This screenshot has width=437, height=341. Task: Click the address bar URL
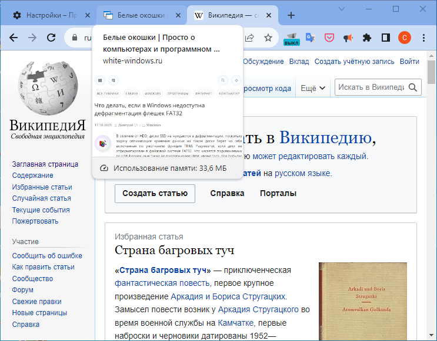click(x=88, y=38)
